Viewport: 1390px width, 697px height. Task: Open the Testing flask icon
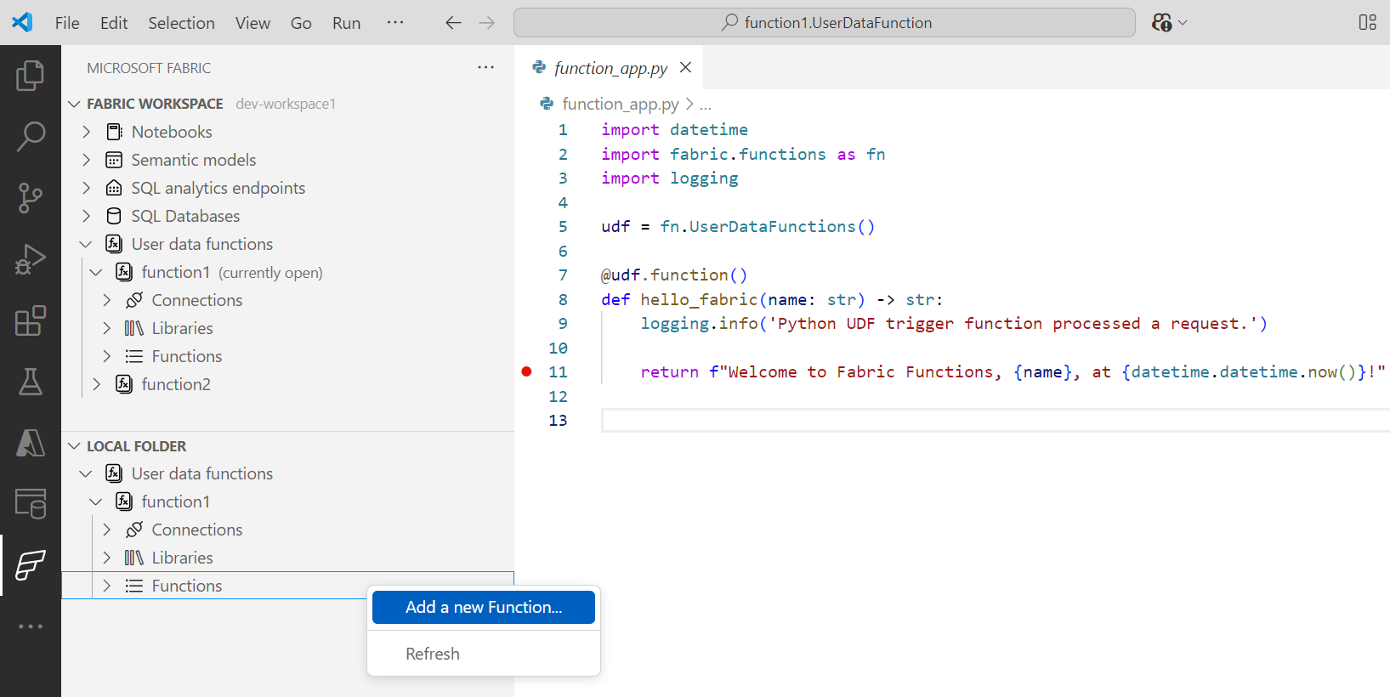30,382
